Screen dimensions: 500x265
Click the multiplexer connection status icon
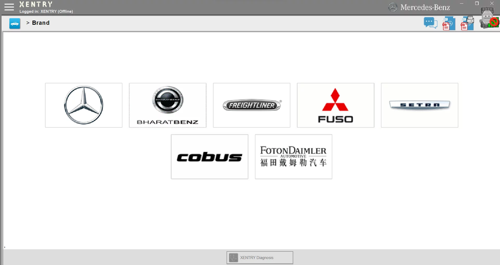(489, 19)
